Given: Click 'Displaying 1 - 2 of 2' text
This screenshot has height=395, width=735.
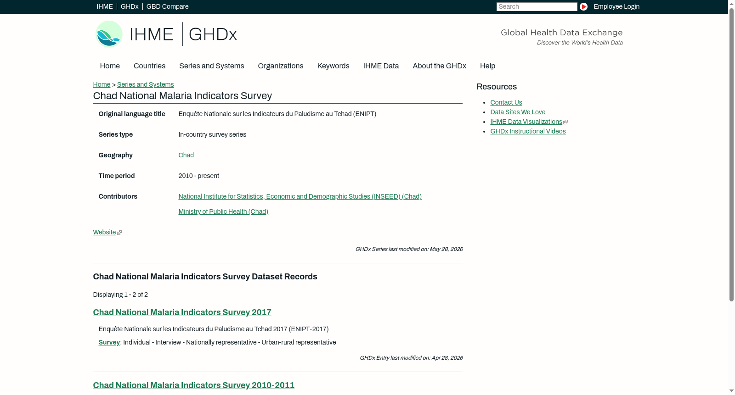Looking at the screenshot, I should click(120, 295).
